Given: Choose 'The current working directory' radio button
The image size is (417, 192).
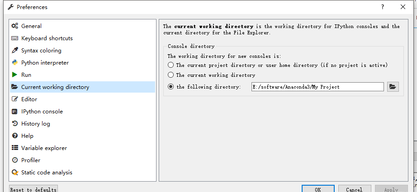Looking at the screenshot, I should (x=171, y=75).
